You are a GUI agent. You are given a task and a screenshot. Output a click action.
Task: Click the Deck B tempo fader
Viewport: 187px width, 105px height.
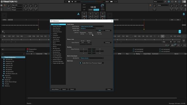pos(184,25)
